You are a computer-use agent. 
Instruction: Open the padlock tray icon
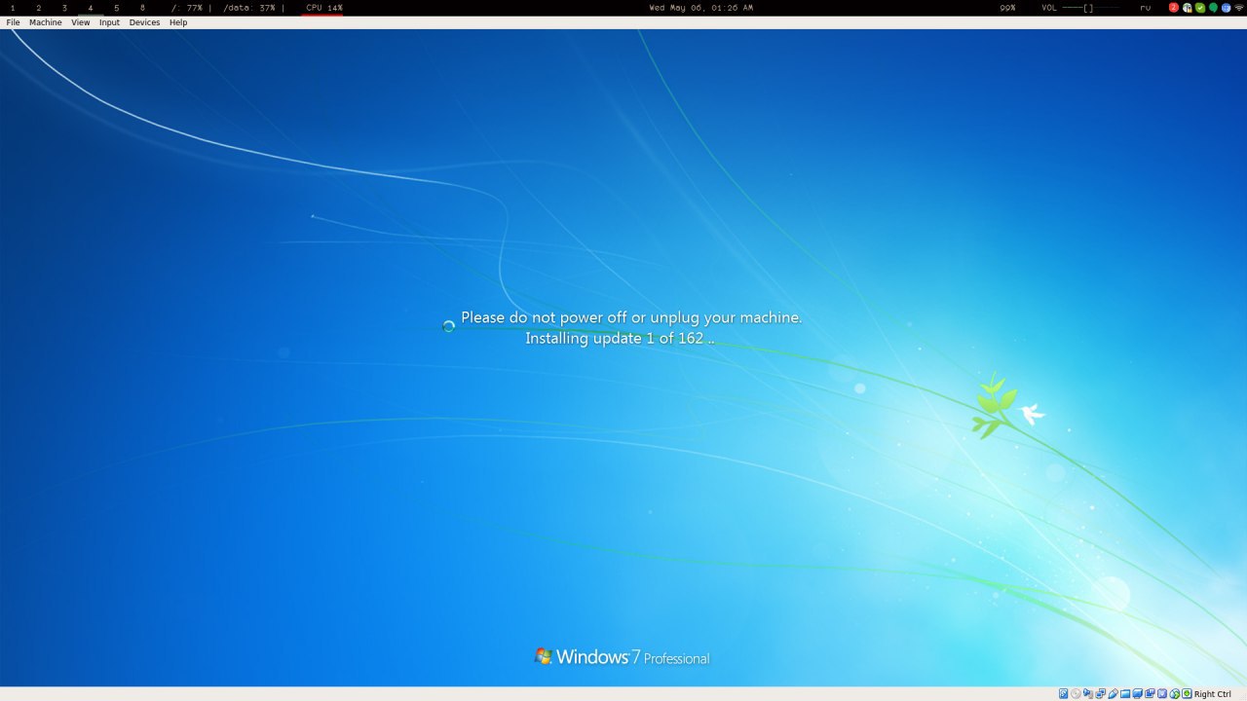[x=1188, y=8]
